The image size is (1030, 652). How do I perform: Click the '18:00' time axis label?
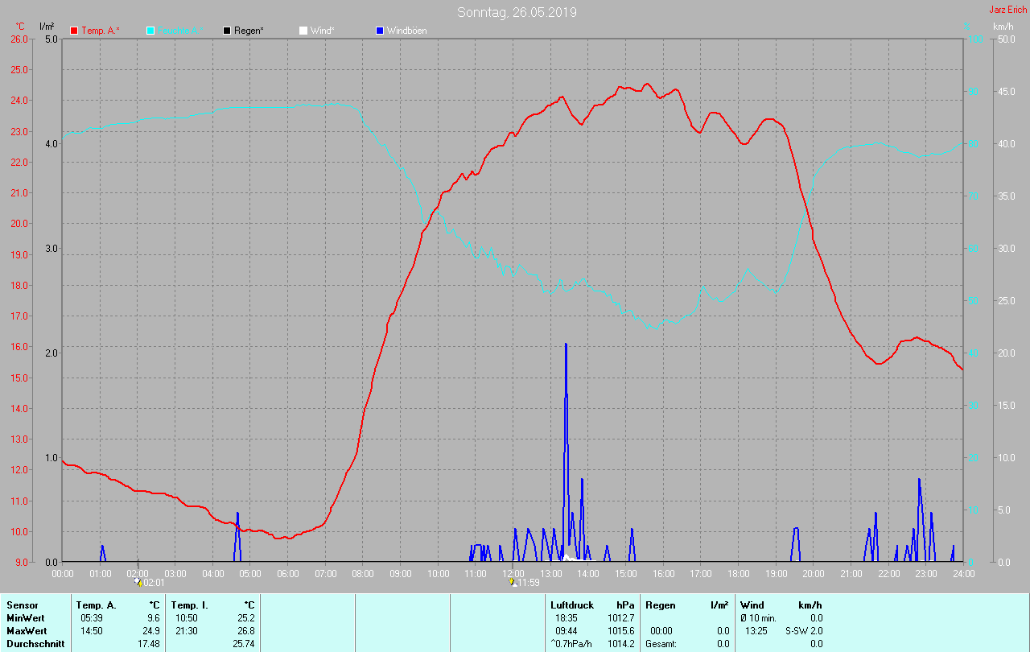739,573
